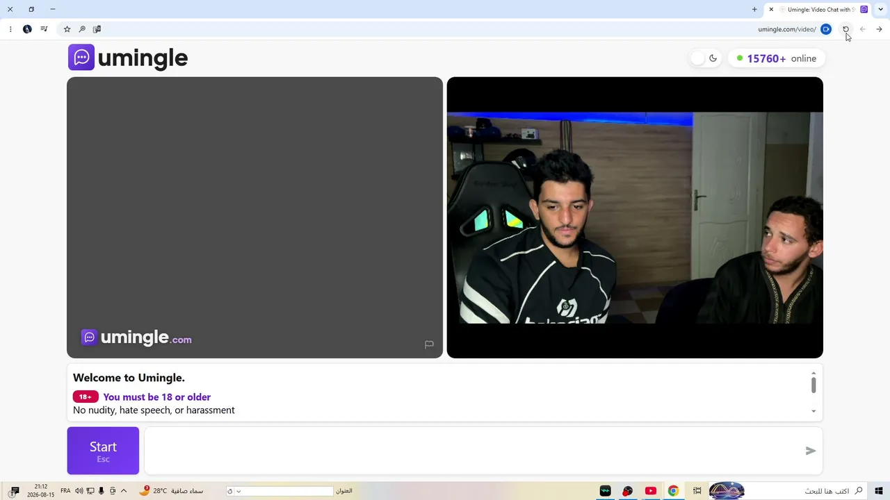Image resolution: width=890 pixels, height=500 pixels.
Task: Open Task View on taskbar
Action: tap(697, 491)
